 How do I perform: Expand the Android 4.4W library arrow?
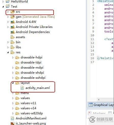[x=8, y=22]
